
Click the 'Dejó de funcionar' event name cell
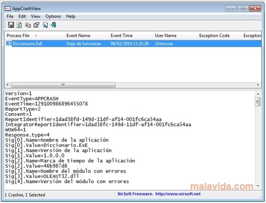[84, 44]
